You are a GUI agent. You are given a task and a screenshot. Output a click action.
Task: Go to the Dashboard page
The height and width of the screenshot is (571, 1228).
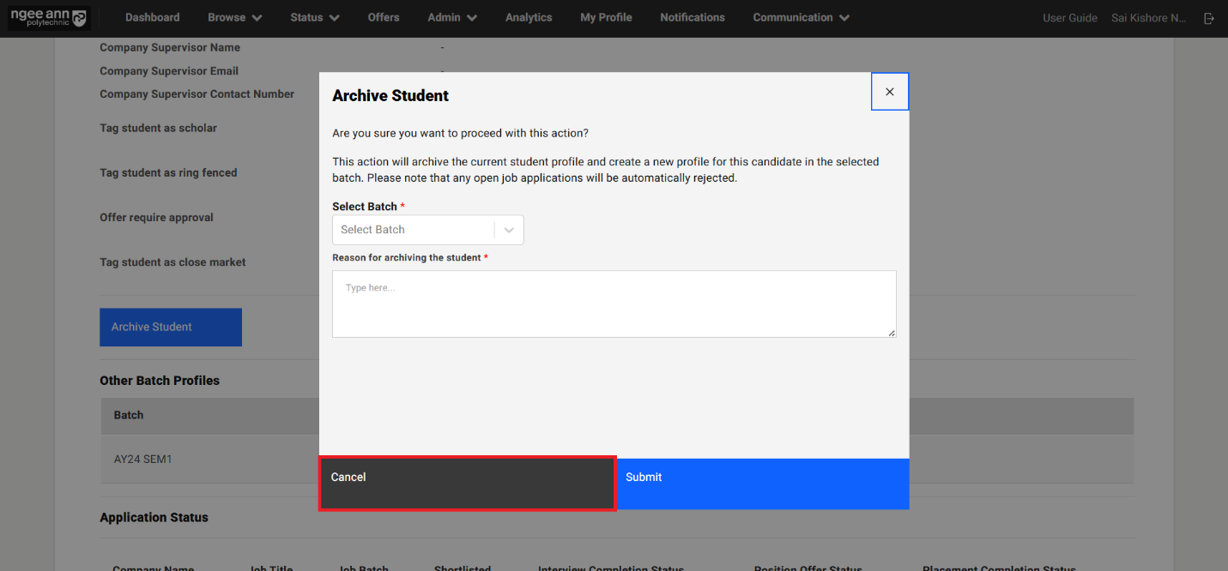tap(152, 16)
